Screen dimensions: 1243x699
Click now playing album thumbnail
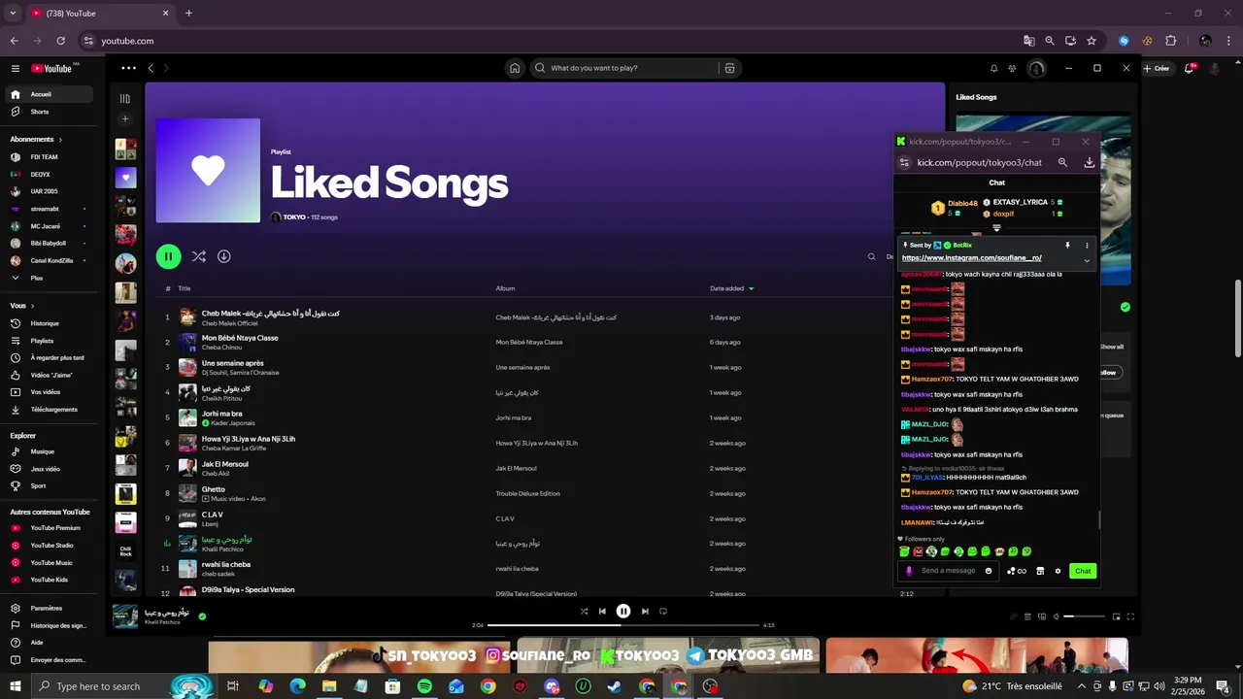click(125, 616)
